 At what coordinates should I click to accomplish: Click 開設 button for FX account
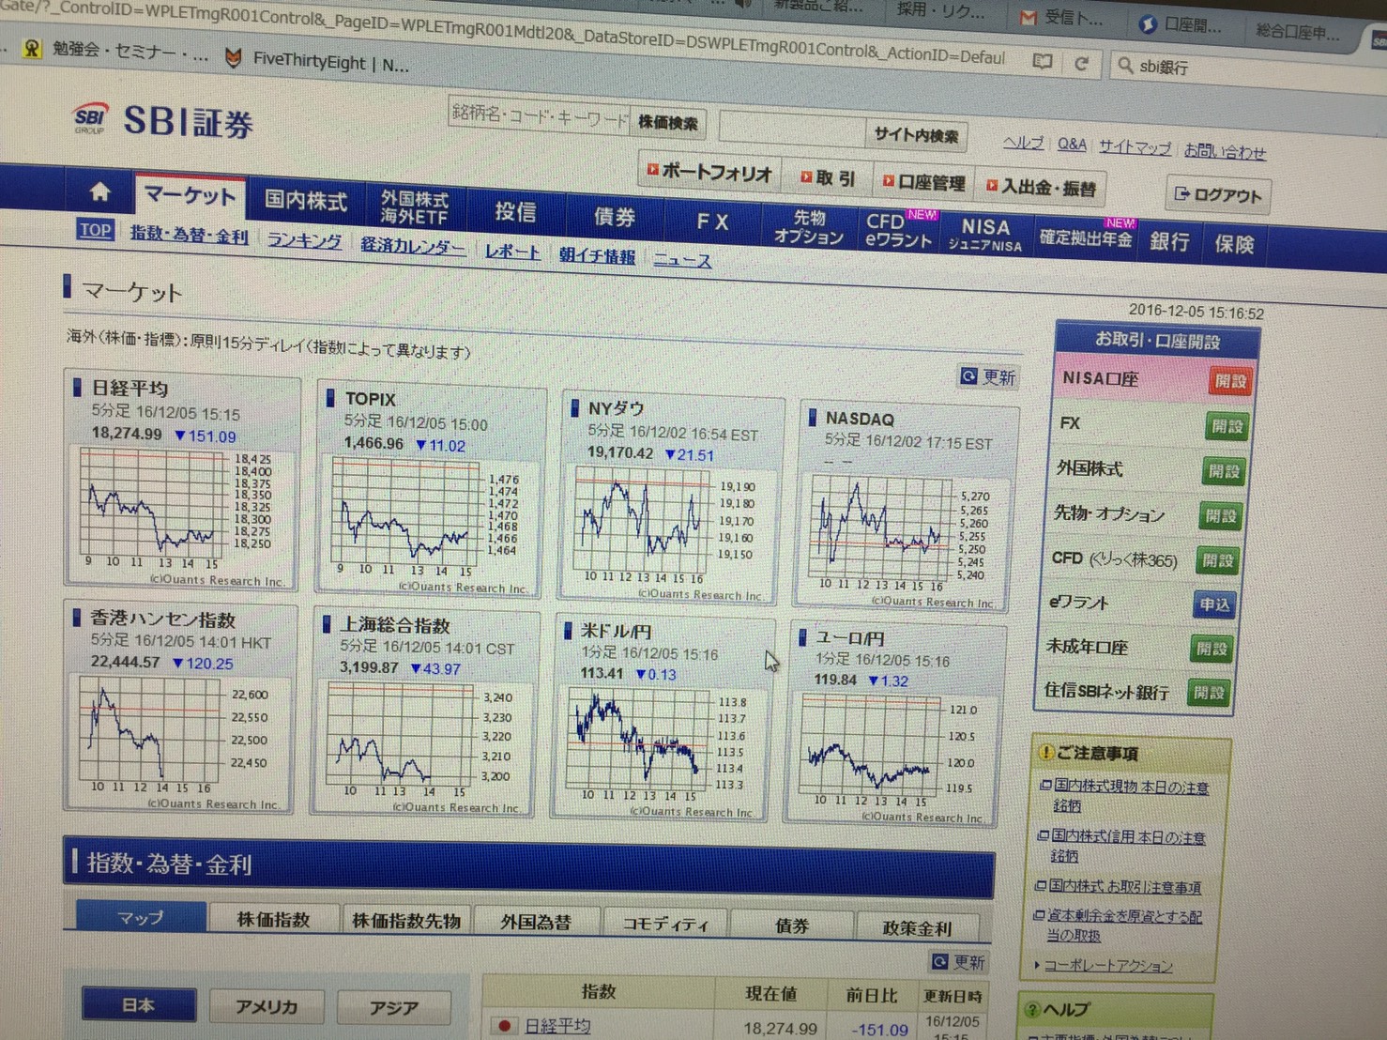[x=1227, y=426]
